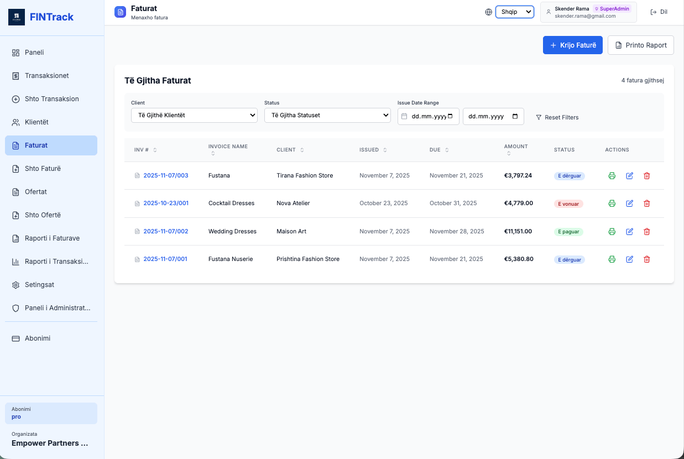The height and width of the screenshot is (459, 684).
Task: Open the Client filter dropdown
Action: pyautogui.click(x=194, y=115)
